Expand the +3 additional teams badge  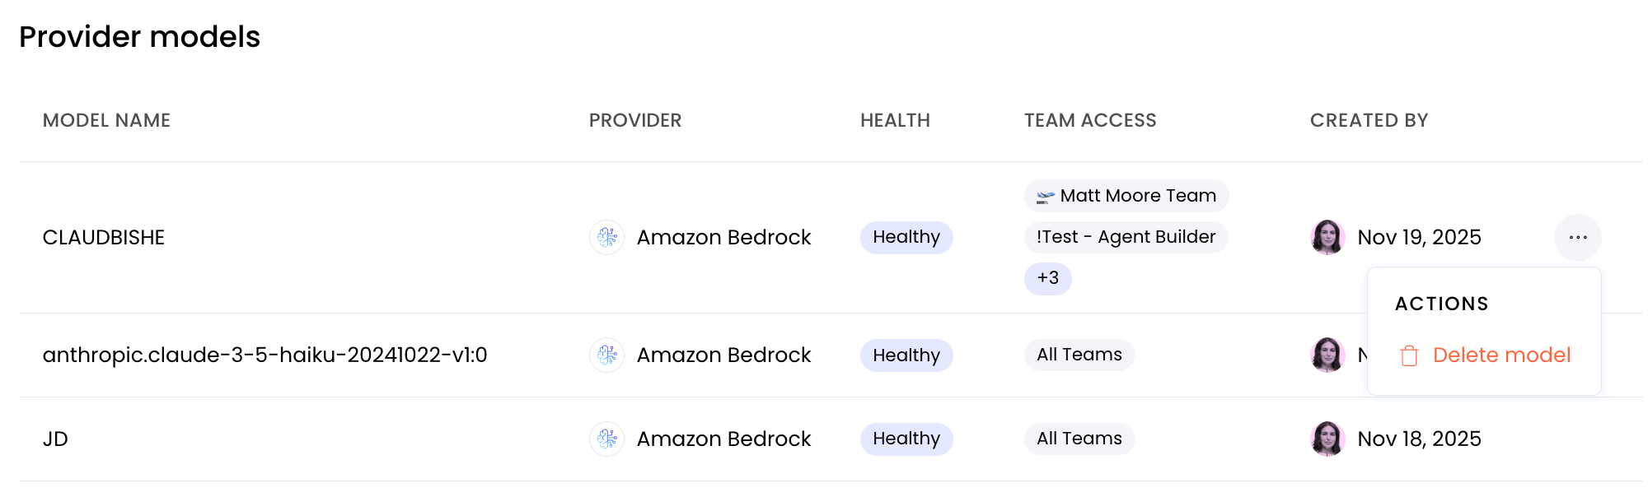tap(1047, 278)
